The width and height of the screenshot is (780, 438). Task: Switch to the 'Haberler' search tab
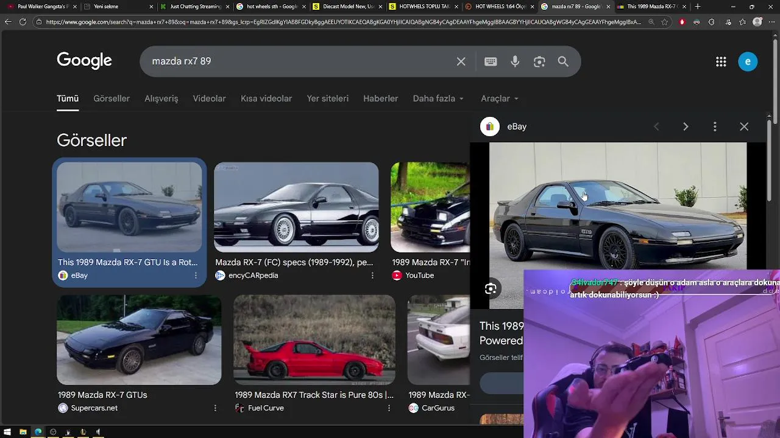pos(381,99)
